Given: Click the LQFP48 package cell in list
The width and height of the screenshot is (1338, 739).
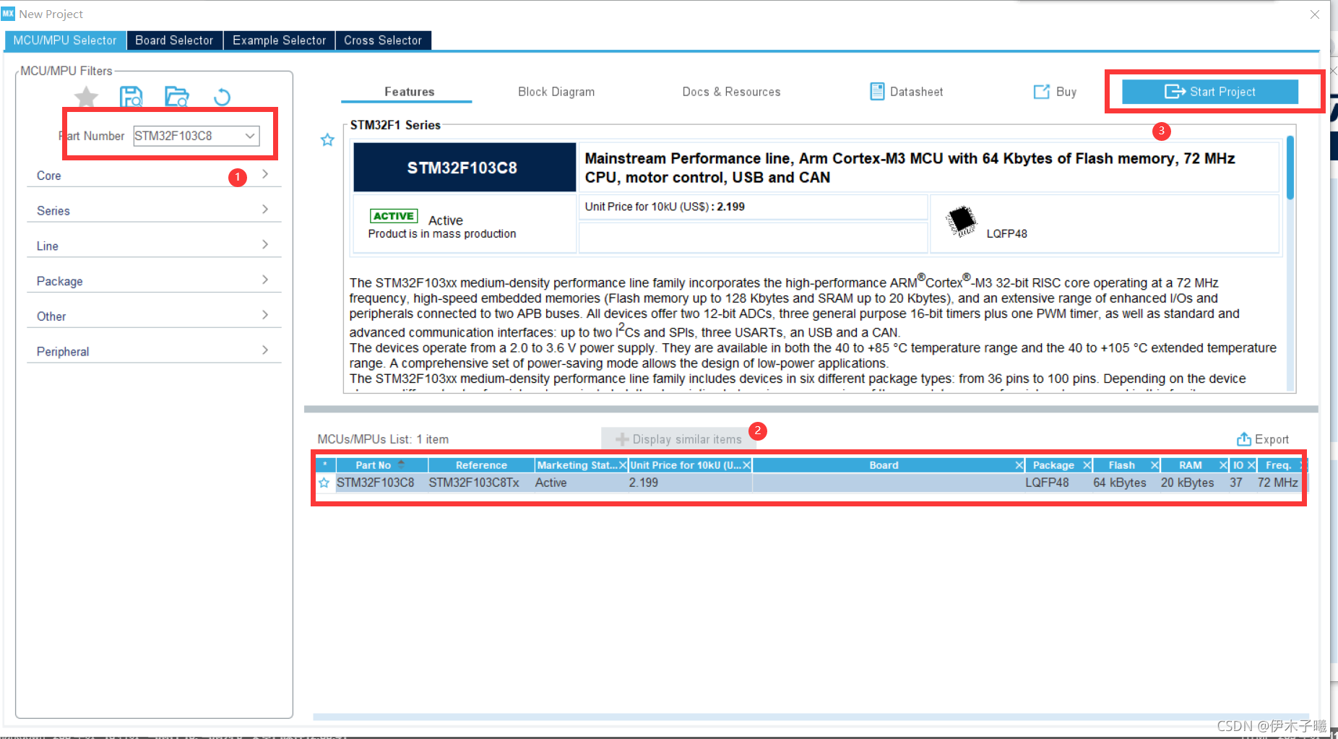Looking at the screenshot, I should (1047, 483).
